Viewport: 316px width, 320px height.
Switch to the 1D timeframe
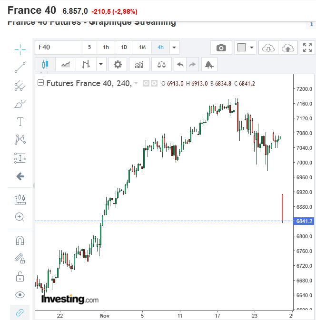(124, 48)
